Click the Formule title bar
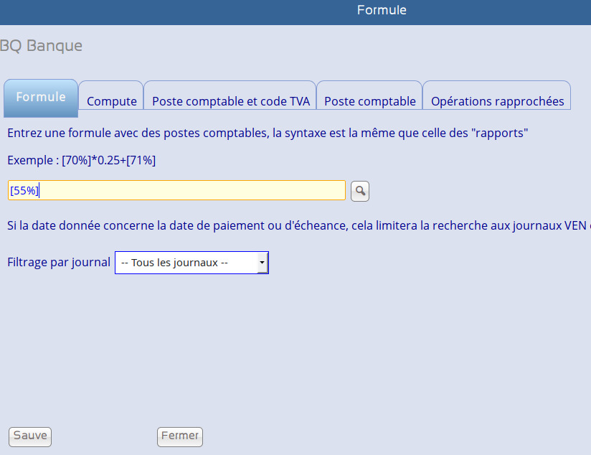591x455 pixels. point(382,11)
